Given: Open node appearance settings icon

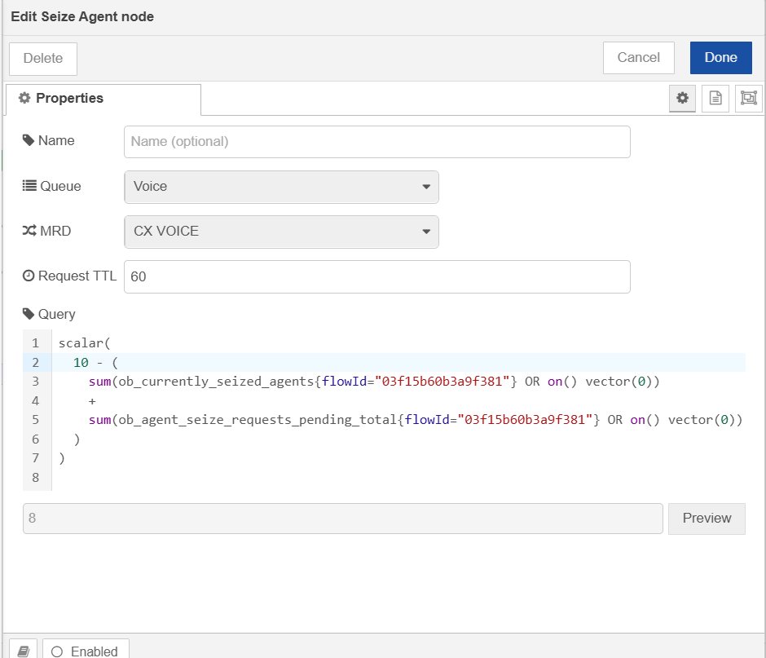Looking at the screenshot, I should point(748,99).
